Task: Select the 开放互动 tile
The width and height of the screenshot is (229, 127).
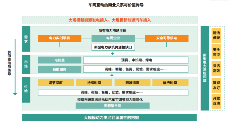Action: (216, 101)
